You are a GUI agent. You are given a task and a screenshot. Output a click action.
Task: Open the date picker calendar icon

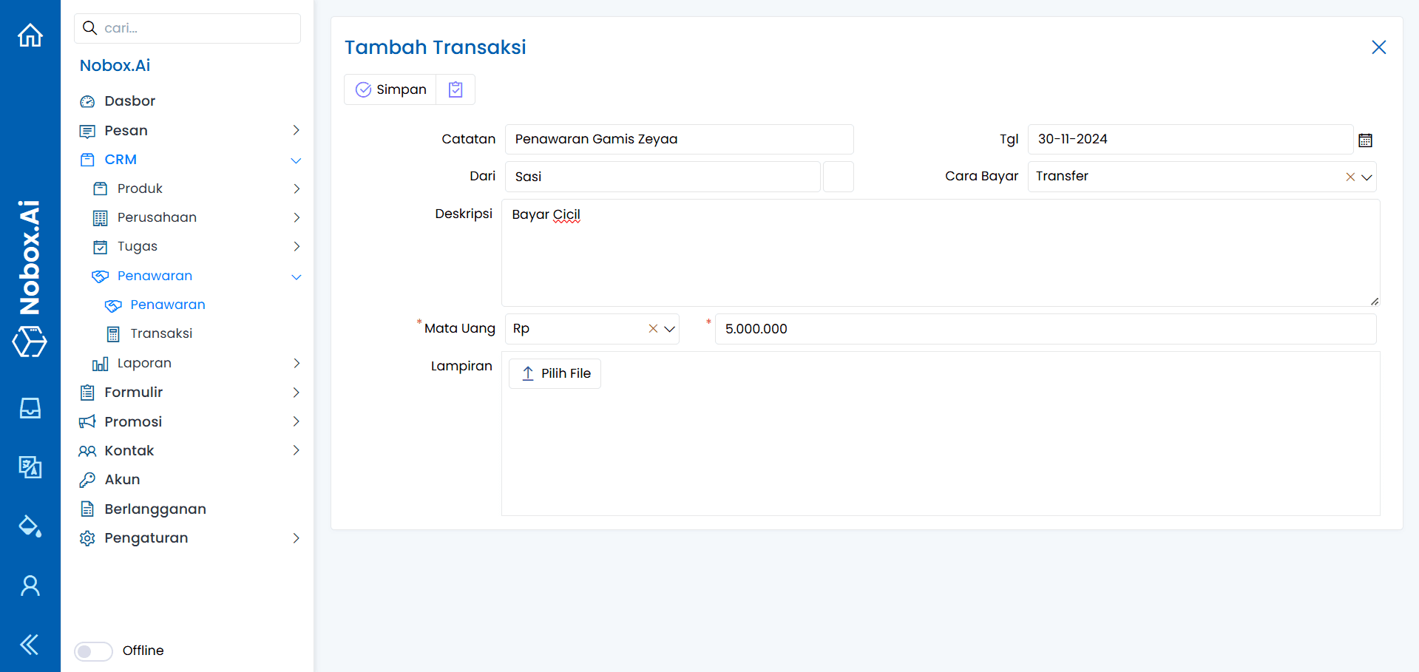[1366, 140]
